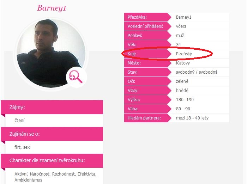Click the Váha label row
This screenshot has height=184, width=247.
pos(147,109)
